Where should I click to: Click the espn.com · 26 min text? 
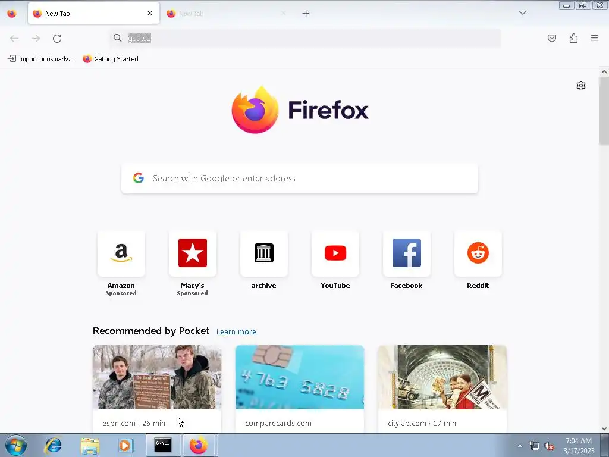click(134, 423)
